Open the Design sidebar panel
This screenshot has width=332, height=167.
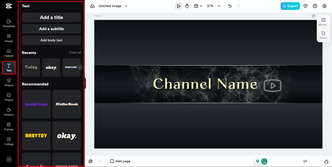click(x=9, y=38)
